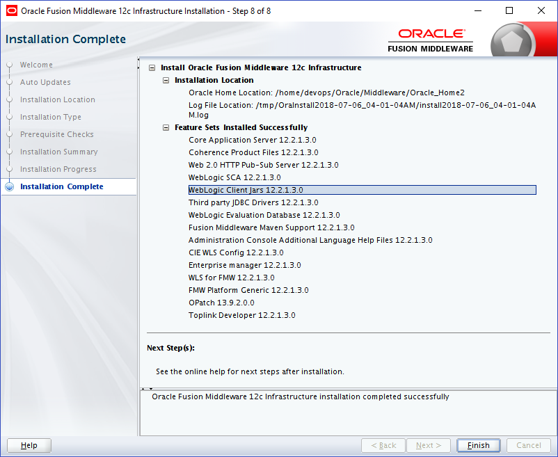The height and width of the screenshot is (457, 558).
Task: Select Toplink Developer 12.2.1.3.0 row
Action: coord(242,316)
